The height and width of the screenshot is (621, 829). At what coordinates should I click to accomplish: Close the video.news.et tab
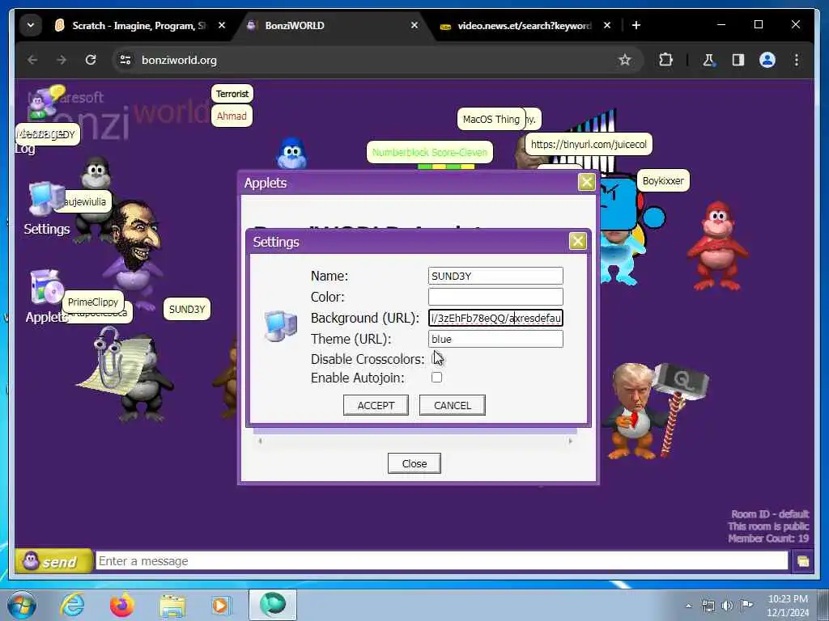coord(607,25)
